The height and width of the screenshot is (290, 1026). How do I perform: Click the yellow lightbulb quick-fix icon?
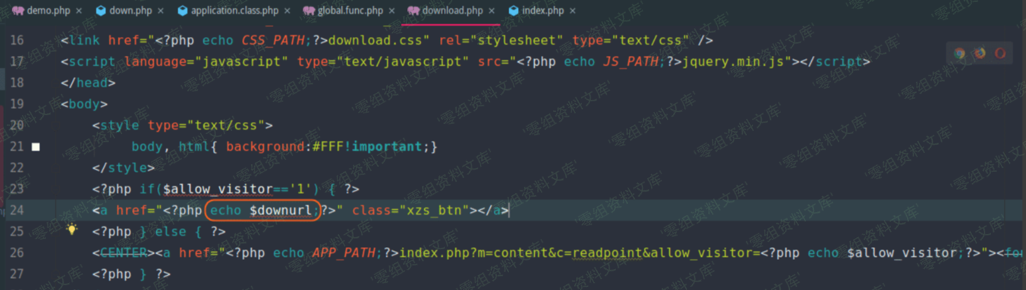[x=72, y=230]
